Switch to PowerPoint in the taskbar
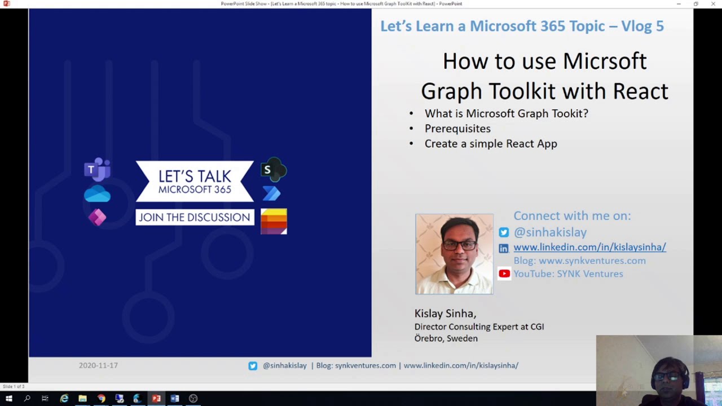Image resolution: width=722 pixels, height=406 pixels. (156, 399)
